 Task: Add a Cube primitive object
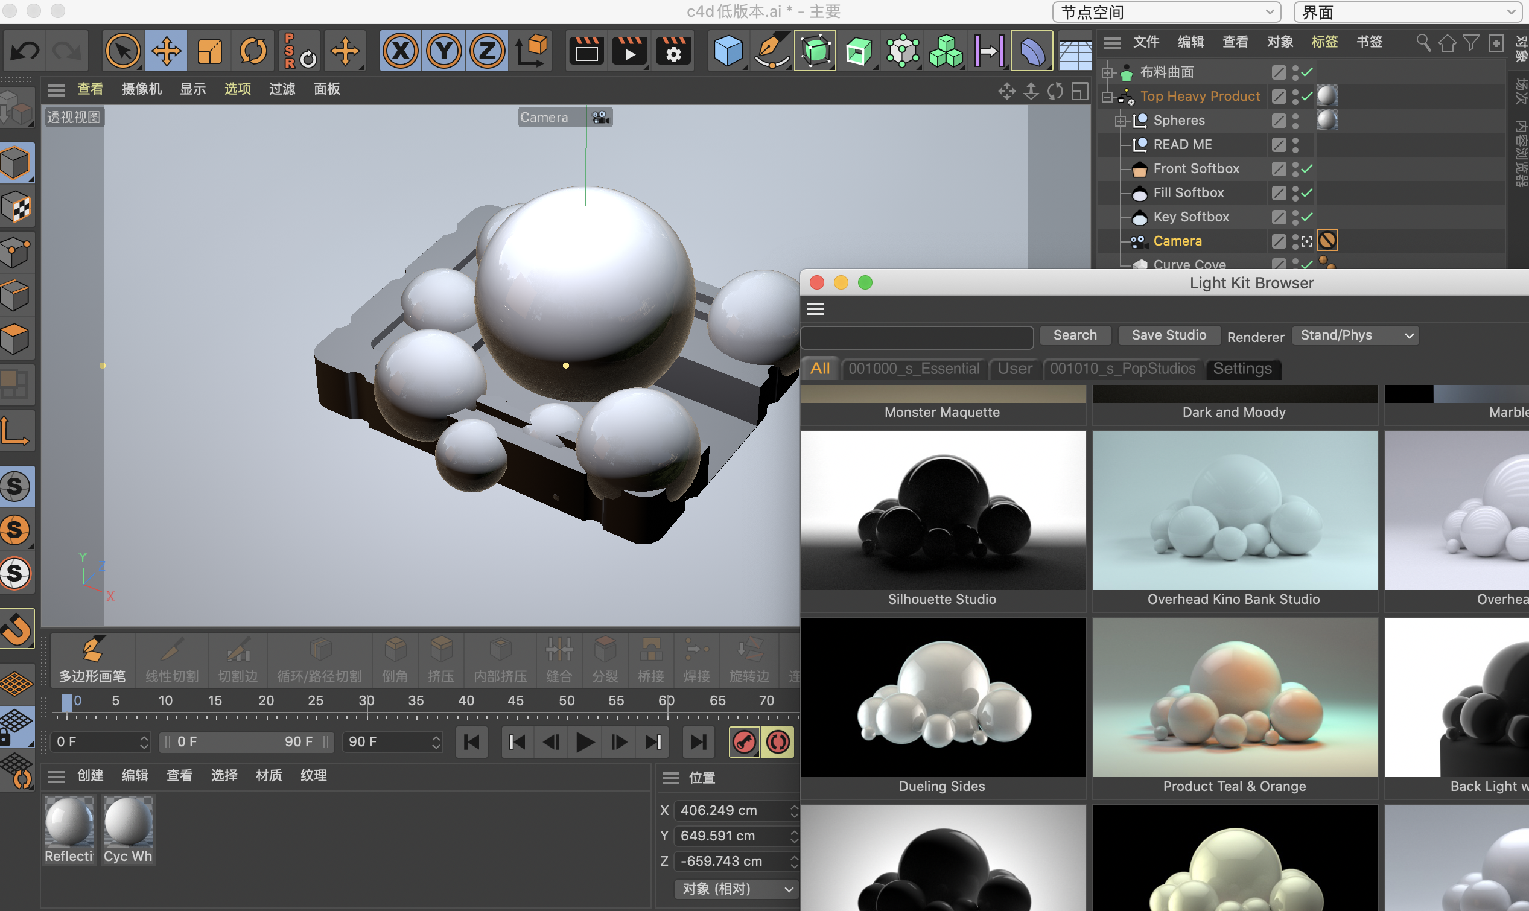point(728,51)
